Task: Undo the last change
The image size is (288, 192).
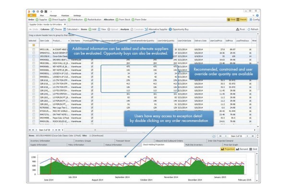Action: coord(34,29)
